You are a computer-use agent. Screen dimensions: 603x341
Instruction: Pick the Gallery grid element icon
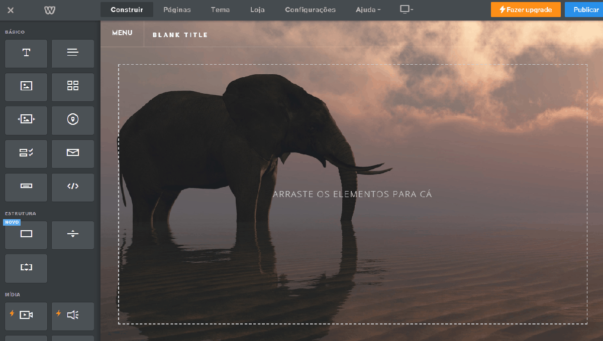73,87
